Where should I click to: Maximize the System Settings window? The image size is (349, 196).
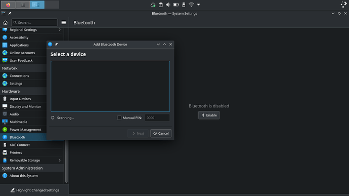tap(339, 13)
